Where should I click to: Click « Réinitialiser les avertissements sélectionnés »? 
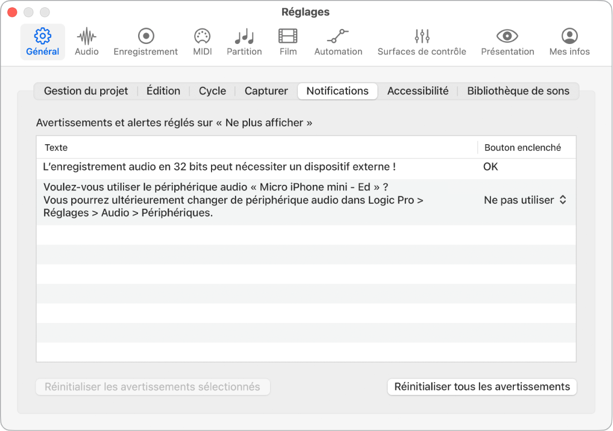[x=153, y=386]
